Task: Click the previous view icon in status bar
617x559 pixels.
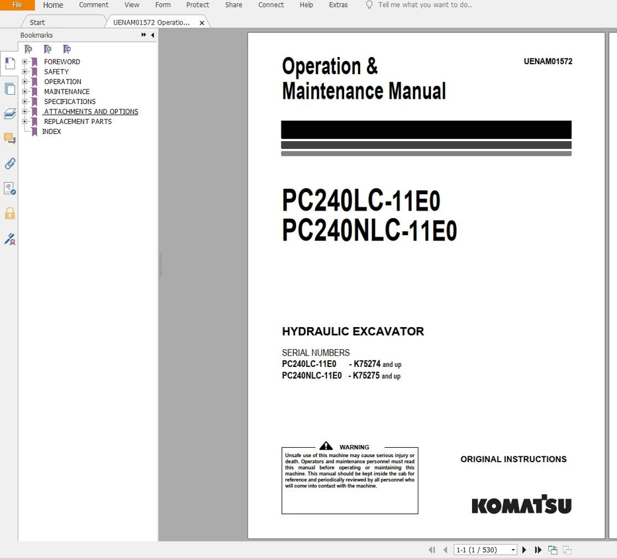Action: [553, 550]
